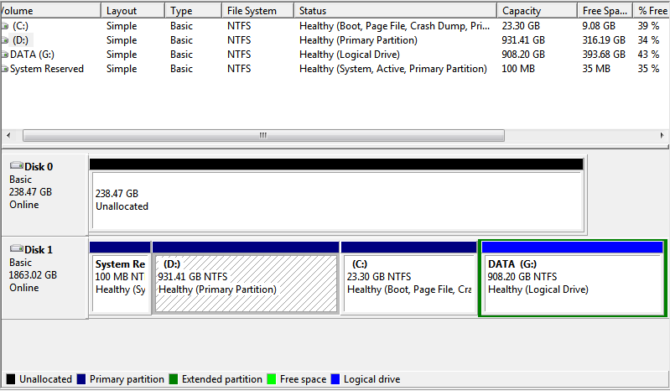
Task: Click free space value '9.08 GB'
Action: (x=599, y=26)
